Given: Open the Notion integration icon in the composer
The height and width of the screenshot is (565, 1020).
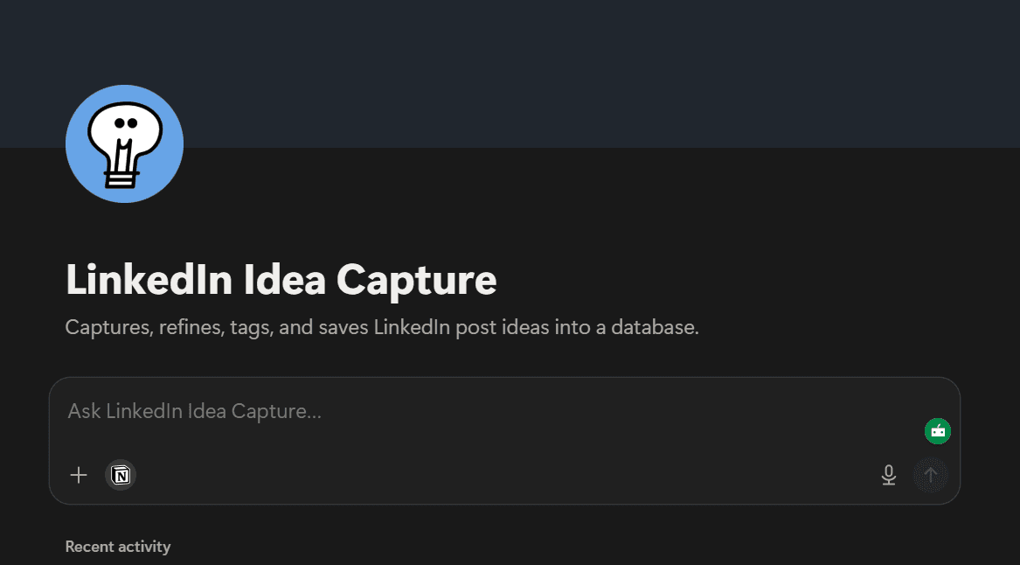Looking at the screenshot, I should (121, 475).
